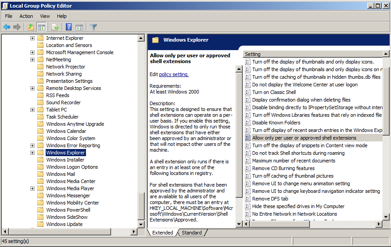The image size is (391, 247).
Task: Click the Export List toolbar icon
Action: (55, 27)
